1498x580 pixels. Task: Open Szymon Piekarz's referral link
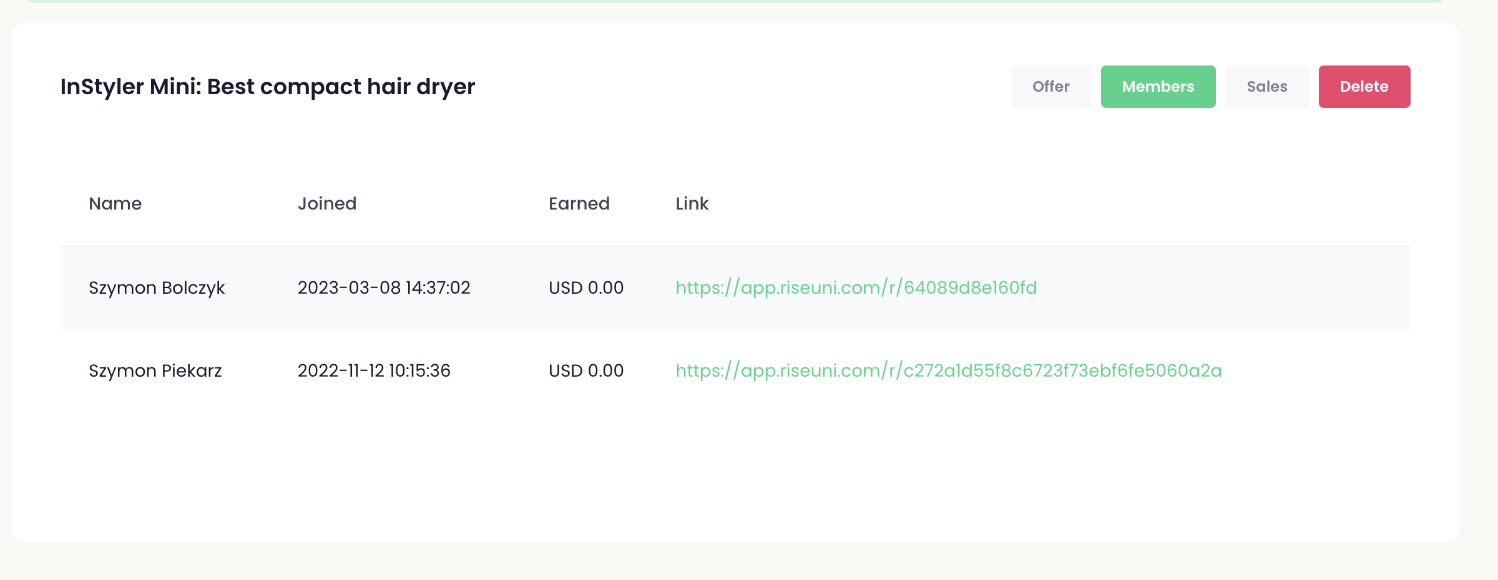(x=948, y=370)
